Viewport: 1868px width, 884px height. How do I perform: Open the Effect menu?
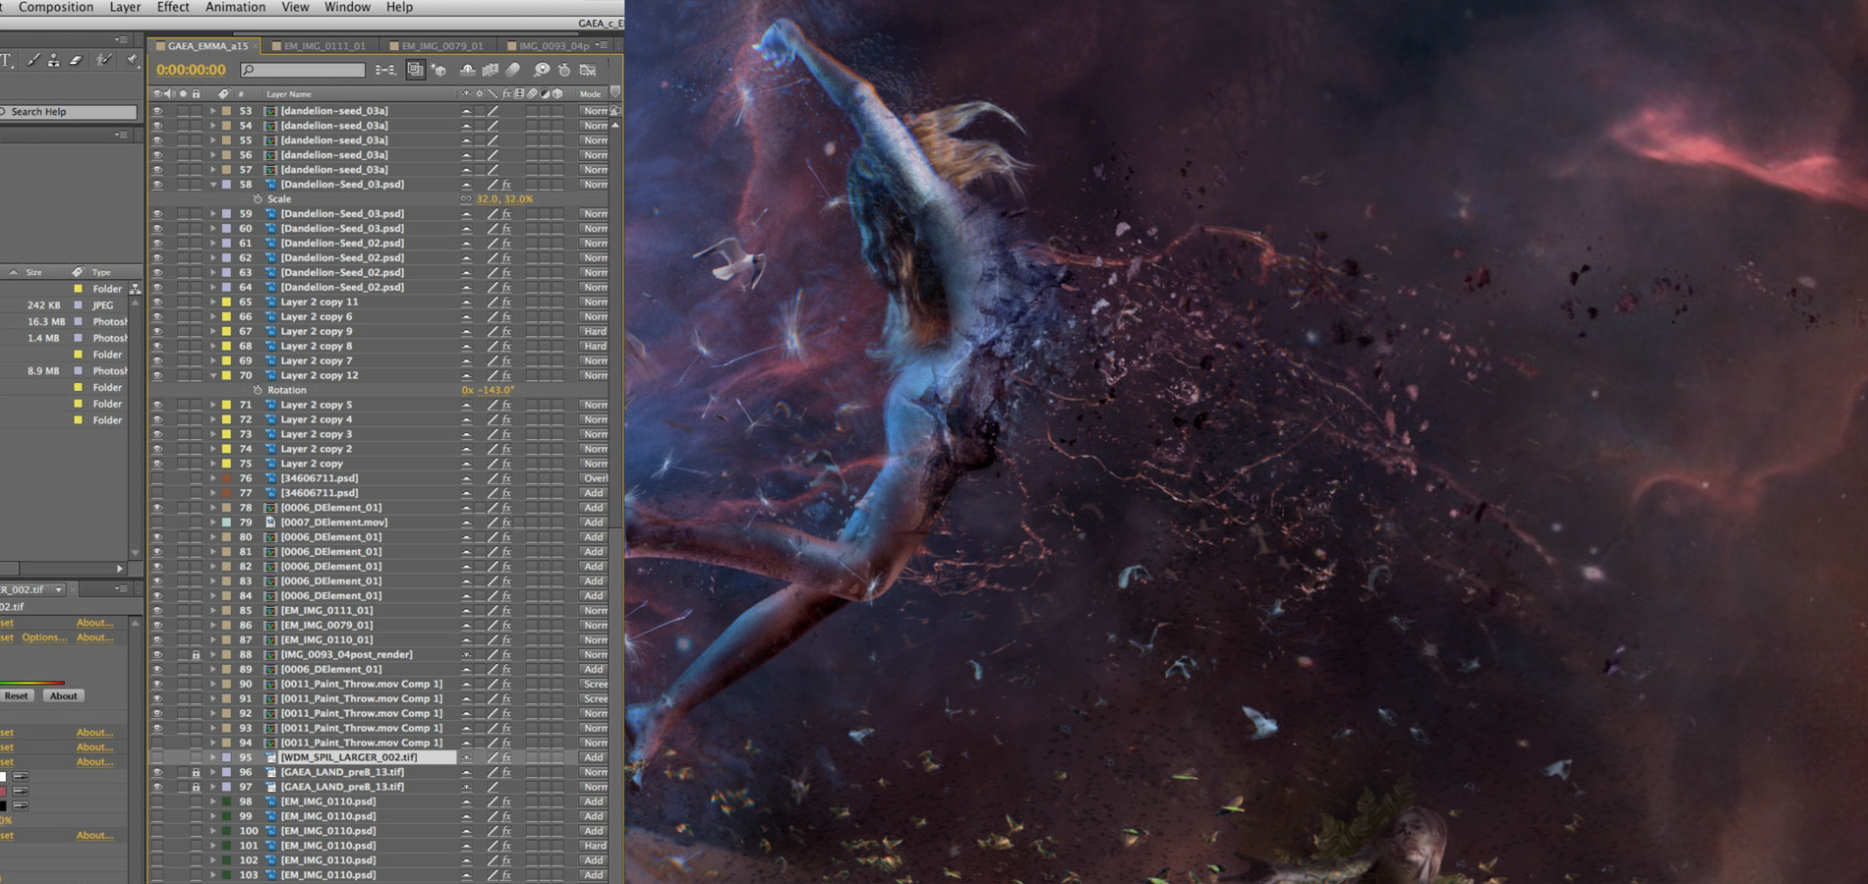173,7
